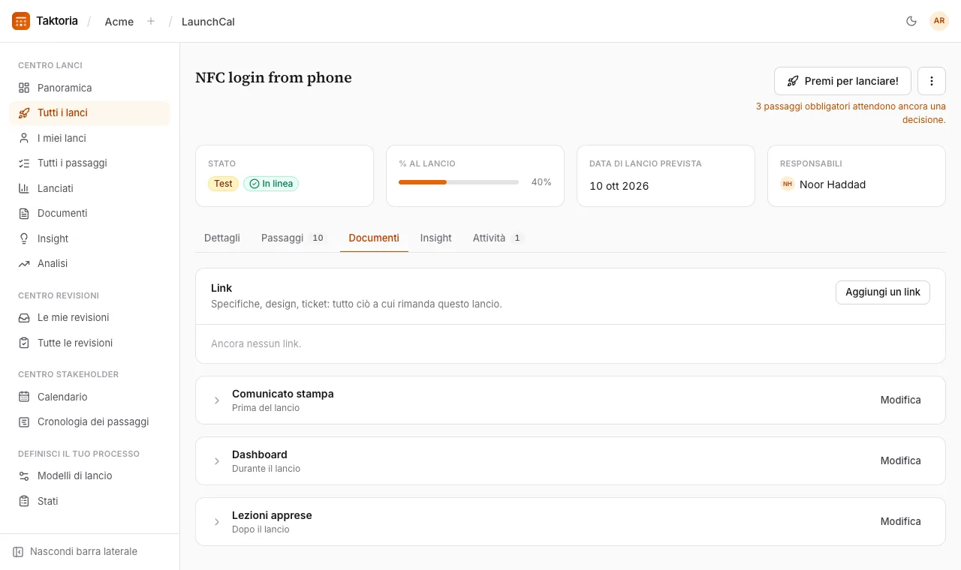Hide the sidebar with Nascondi barra laterale
Image resolution: width=961 pixels, height=570 pixels.
pos(75,551)
